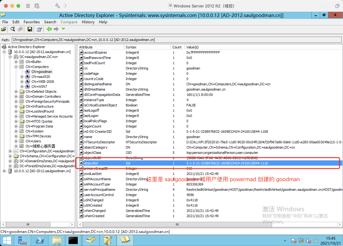Click the Search container magnifier icon
This screenshot has width=343, height=246.
coord(13,29)
